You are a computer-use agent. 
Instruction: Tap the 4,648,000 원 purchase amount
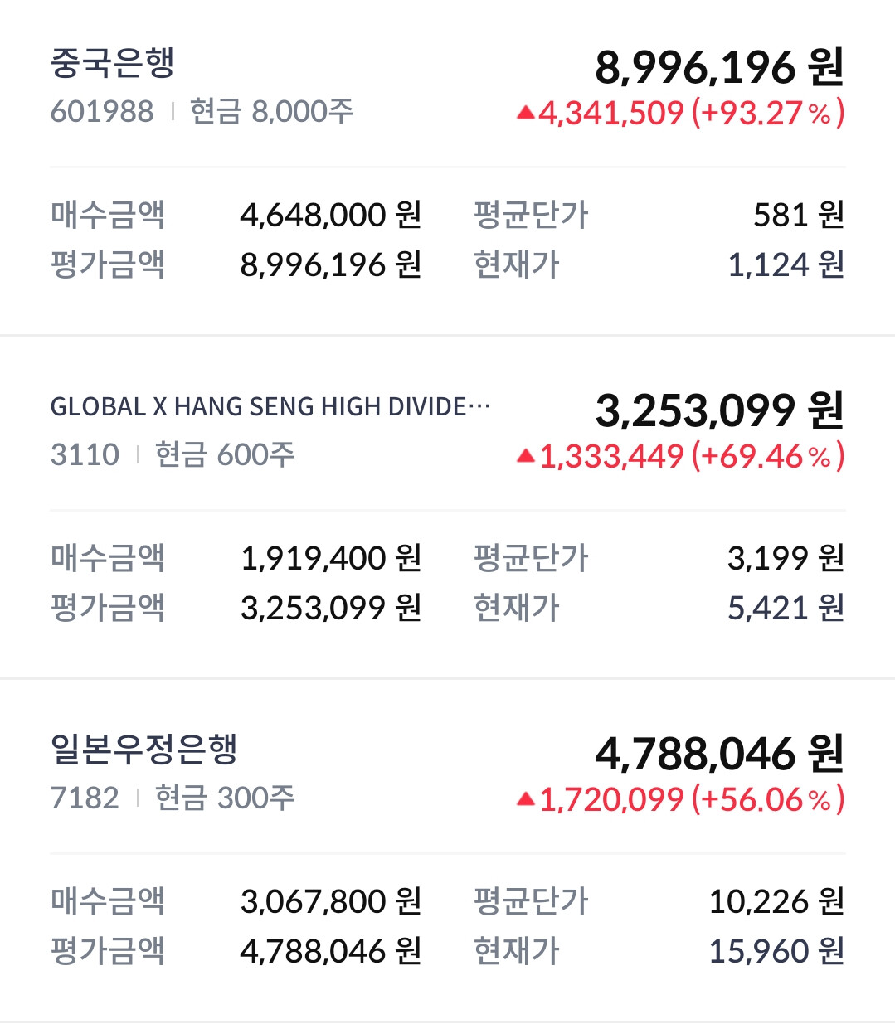coord(330,215)
